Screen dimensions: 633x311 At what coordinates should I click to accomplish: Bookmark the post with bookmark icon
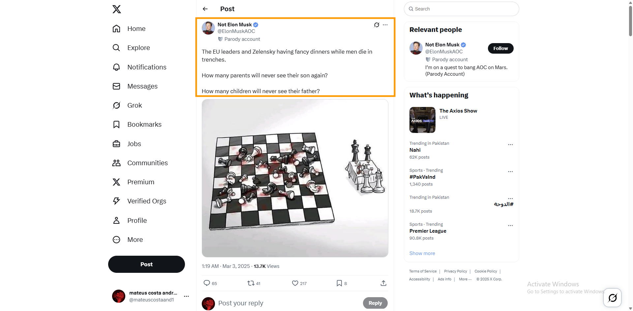coord(339,283)
